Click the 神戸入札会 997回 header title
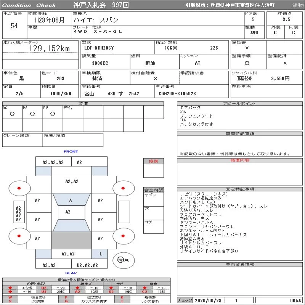Image resolution: width=305 pixels, height=305 pixels. (x=101, y=5)
